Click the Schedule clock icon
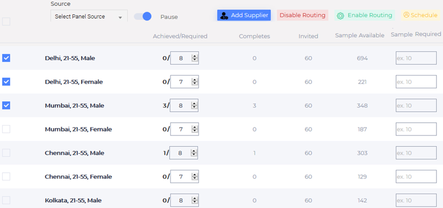Viewport: 443px width, 208px height. (406, 15)
